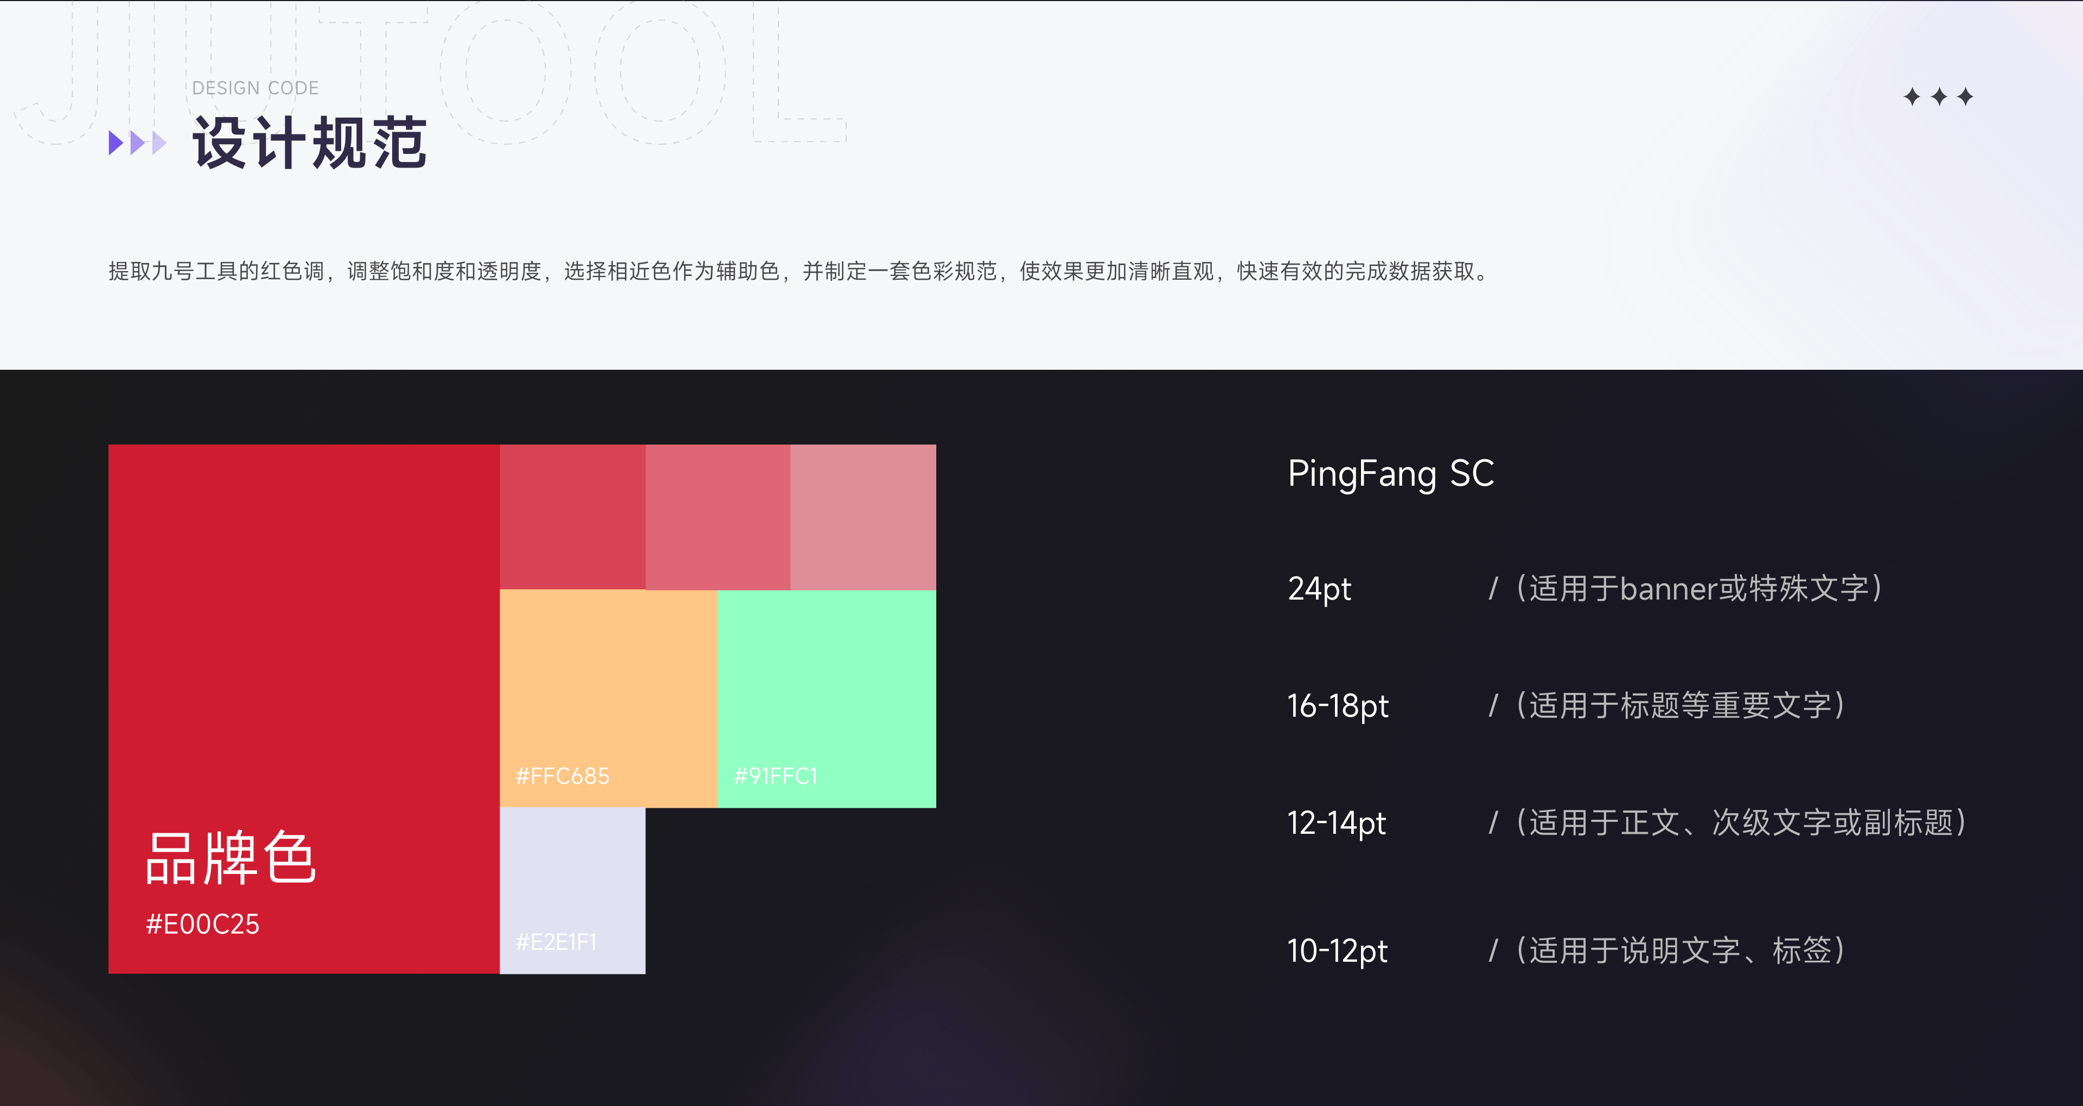Click the DESIGN CODE label
The width and height of the screenshot is (2083, 1106).
point(255,88)
